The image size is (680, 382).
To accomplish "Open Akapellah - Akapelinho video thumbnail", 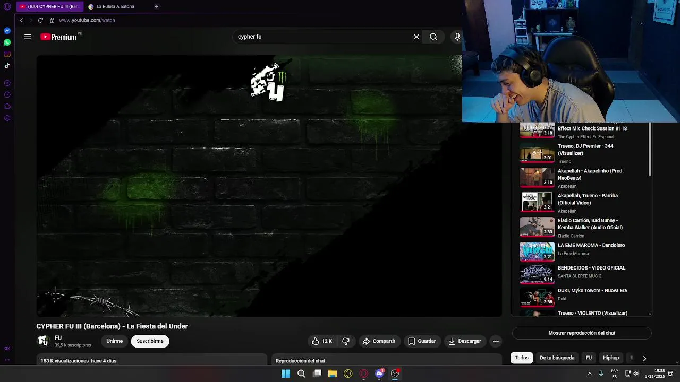I will pyautogui.click(x=537, y=177).
